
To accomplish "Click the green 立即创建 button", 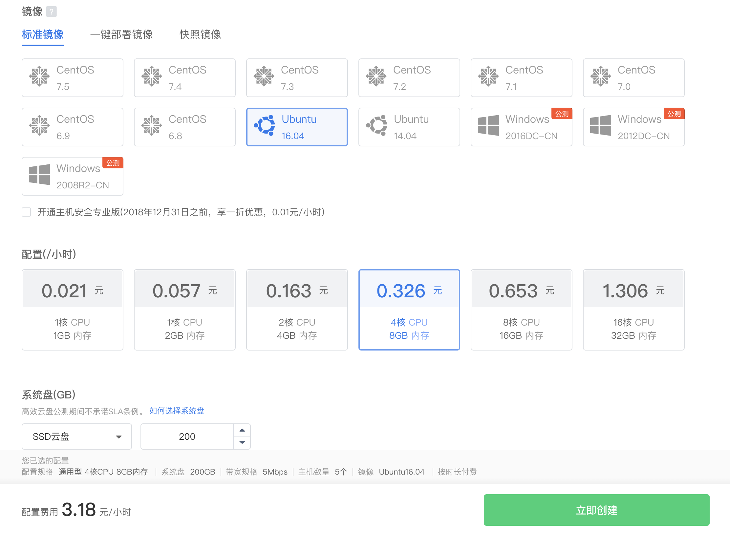I will pyautogui.click(x=596, y=510).
